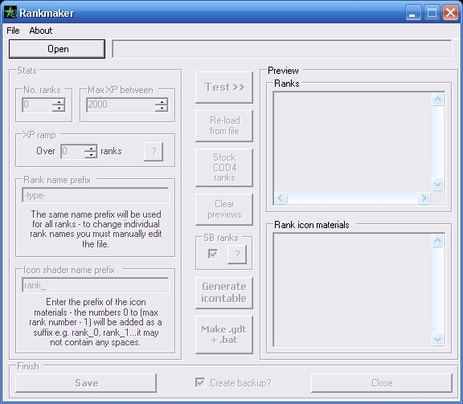Click the Save button
Screen dimensions: 463x404
click(x=86, y=383)
